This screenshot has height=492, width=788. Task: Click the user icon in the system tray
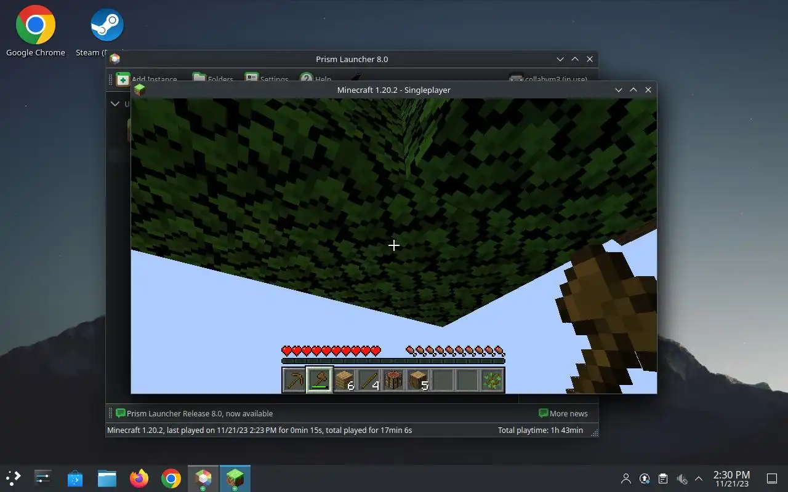click(x=626, y=478)
